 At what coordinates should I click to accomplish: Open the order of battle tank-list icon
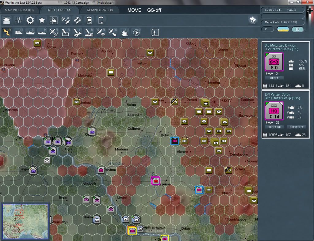click(7, 21)
